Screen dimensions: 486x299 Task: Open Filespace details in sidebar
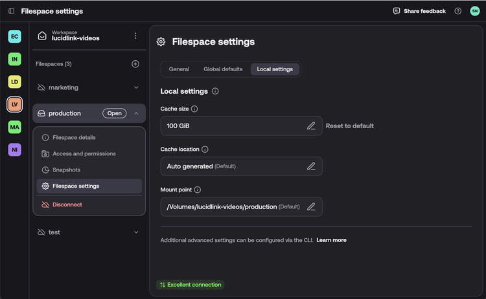(x=89, y=137)
